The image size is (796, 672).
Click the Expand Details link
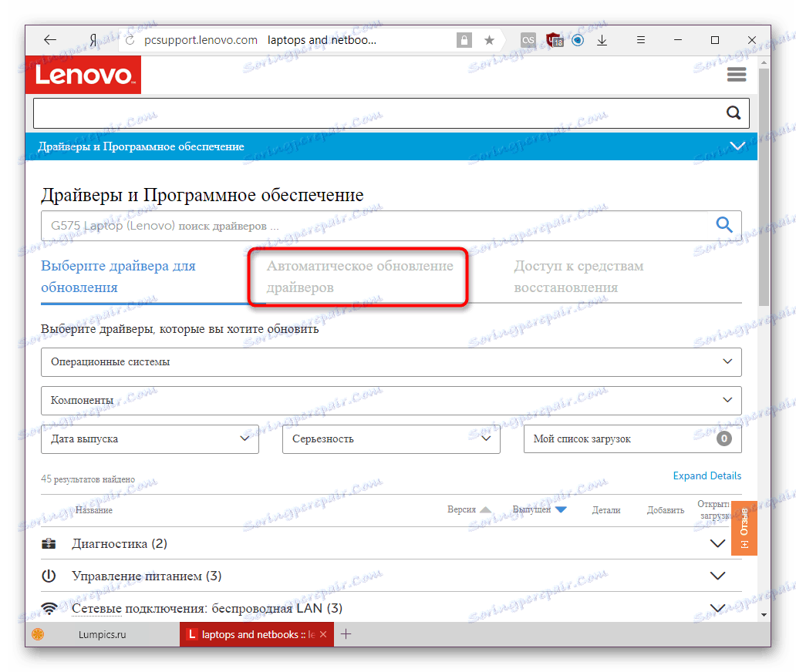coord(707,475)
